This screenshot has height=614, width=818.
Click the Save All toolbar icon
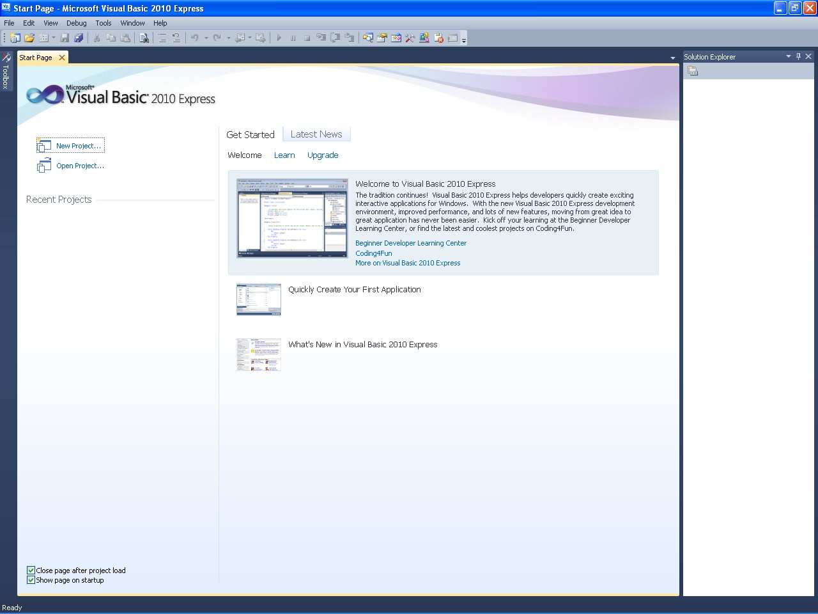[79, 38]
